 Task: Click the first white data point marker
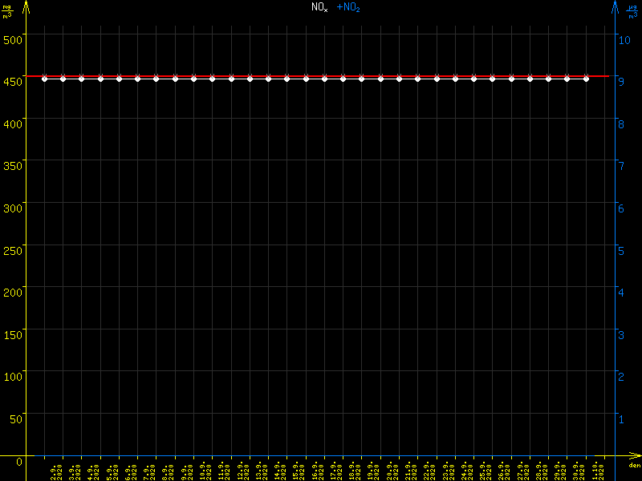pyautogui.click(x=45, y=79)
